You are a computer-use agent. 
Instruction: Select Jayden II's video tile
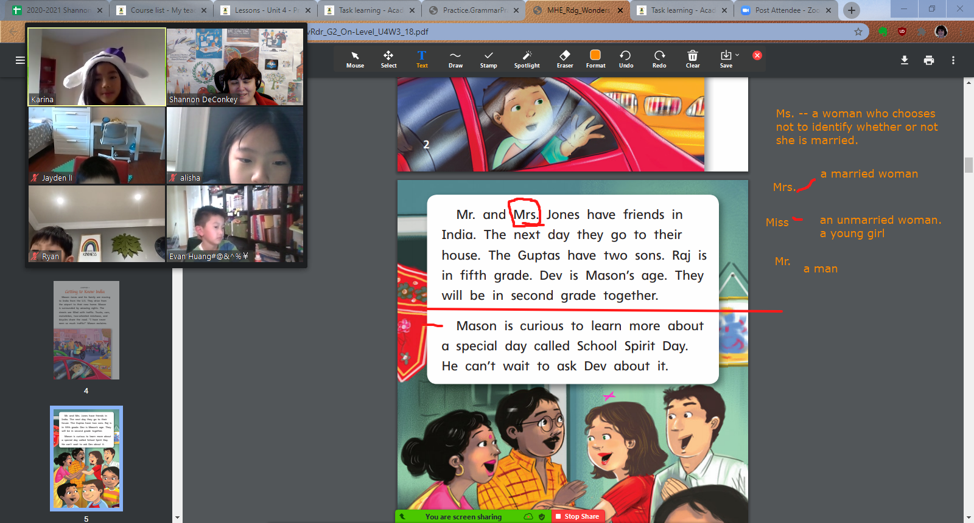coord(97,145)
